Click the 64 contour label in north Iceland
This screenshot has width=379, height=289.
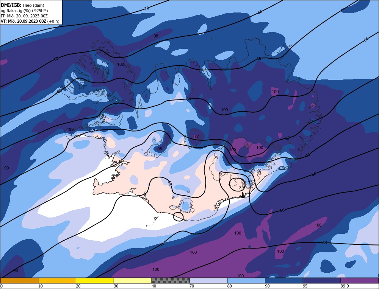189,99
